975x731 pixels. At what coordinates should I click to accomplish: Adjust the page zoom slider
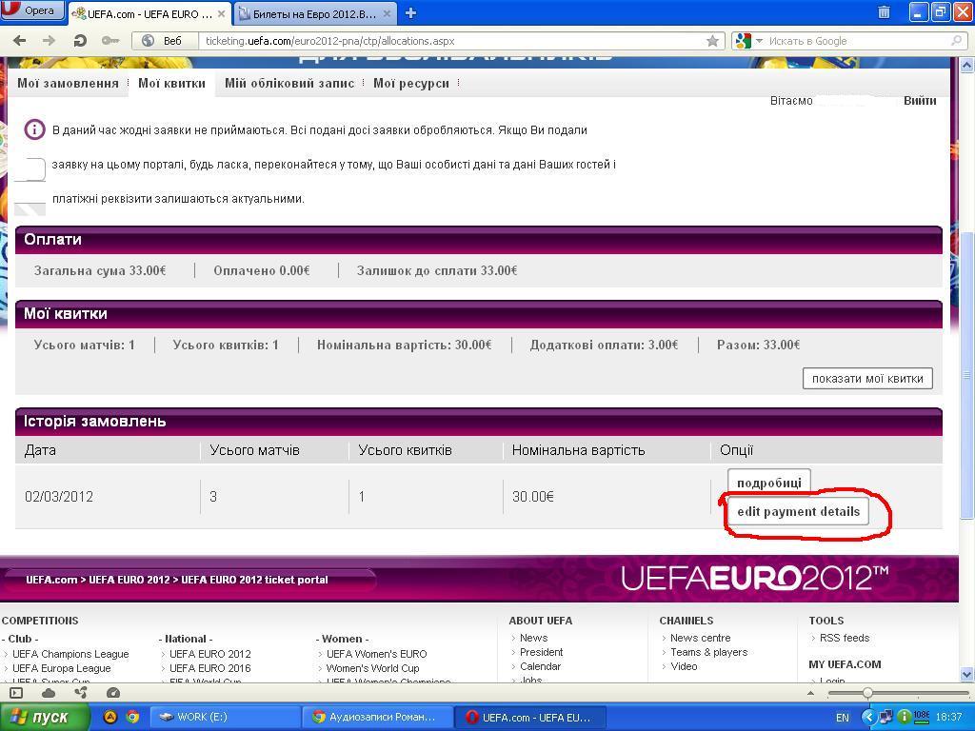tap(867, 693)
